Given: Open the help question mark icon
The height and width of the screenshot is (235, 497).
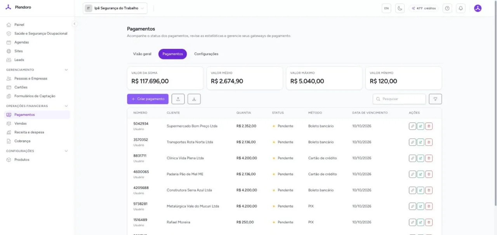Looking at the screenshot, I should (447, 8).
